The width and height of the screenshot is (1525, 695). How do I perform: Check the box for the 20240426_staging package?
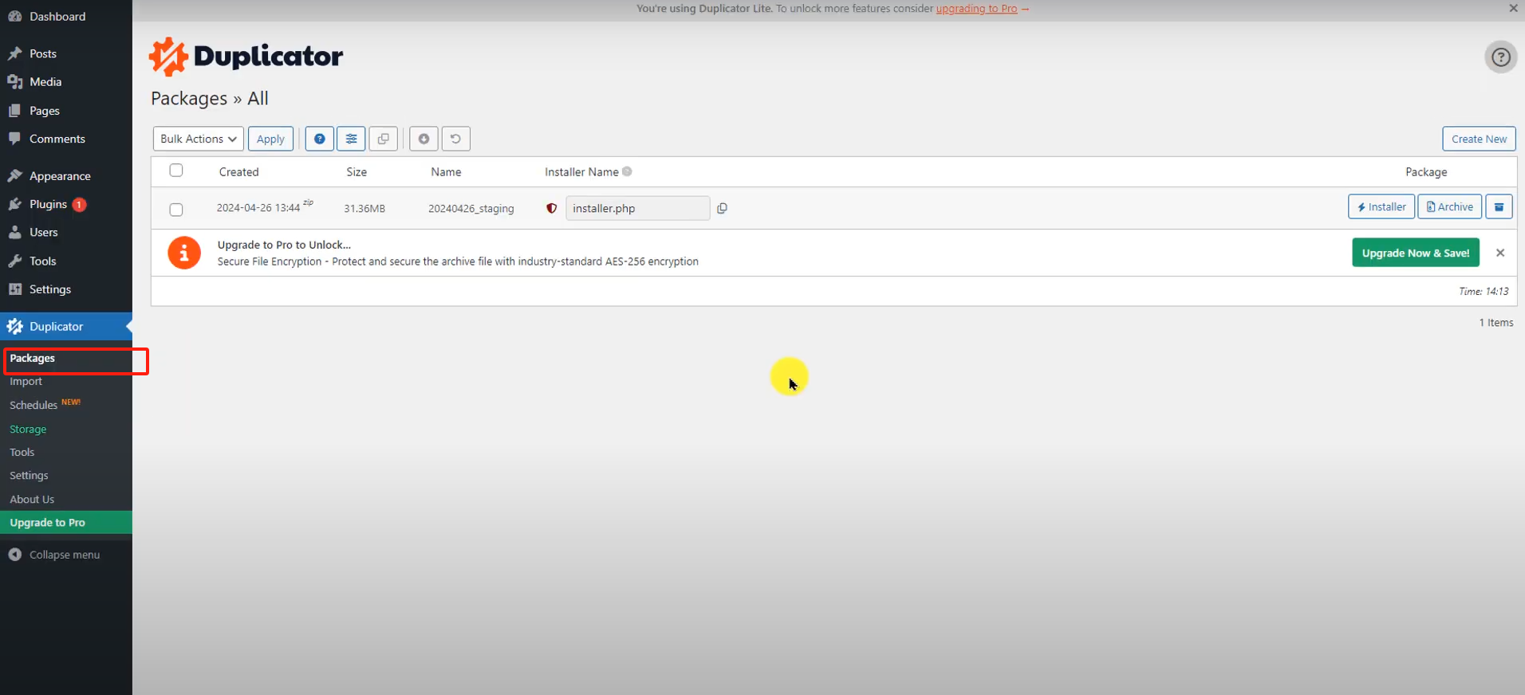pyautogui.click(x=176, y=210)
